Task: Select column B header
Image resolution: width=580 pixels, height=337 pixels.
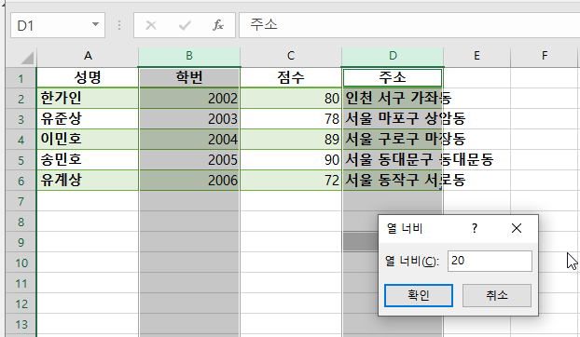Action: click(189, 57)
